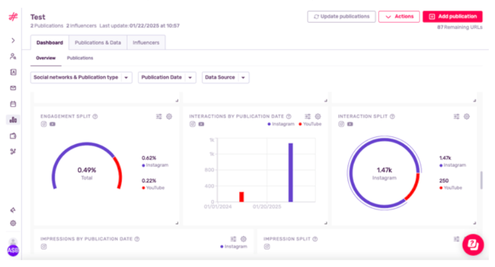
Task: Switch to the Publications & Data tab
Action: [x=98, y=43]
